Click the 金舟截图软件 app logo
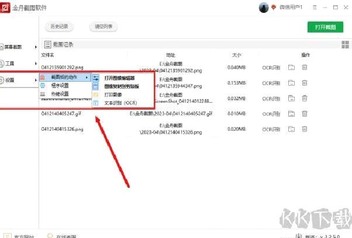 (5, 8)
